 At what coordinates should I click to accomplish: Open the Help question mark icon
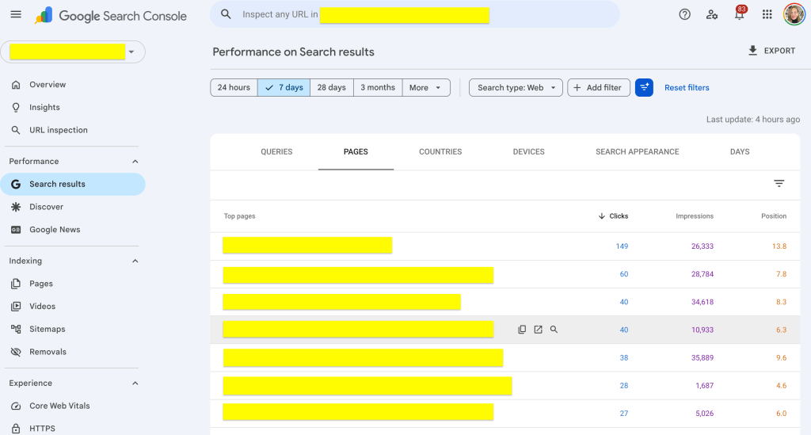tap(685, 14)
